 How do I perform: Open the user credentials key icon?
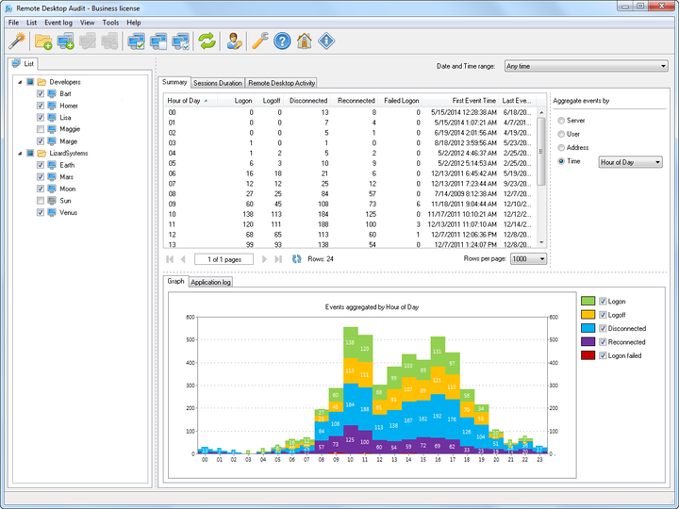point(234,41)
